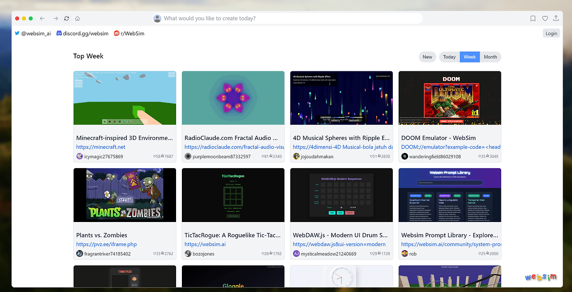Click bozojones avatar icon

point(188,253)
